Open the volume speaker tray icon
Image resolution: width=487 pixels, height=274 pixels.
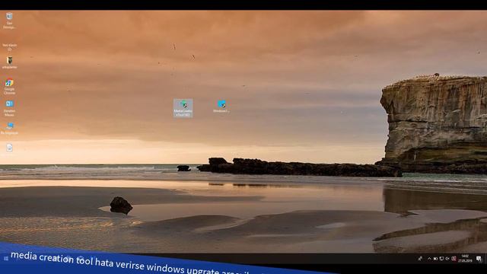(447, 259)
